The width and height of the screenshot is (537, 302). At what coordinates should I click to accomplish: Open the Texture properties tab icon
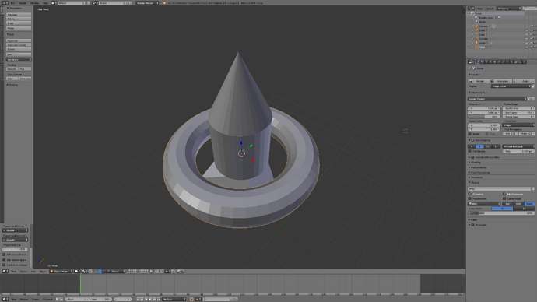coord(515,61)
